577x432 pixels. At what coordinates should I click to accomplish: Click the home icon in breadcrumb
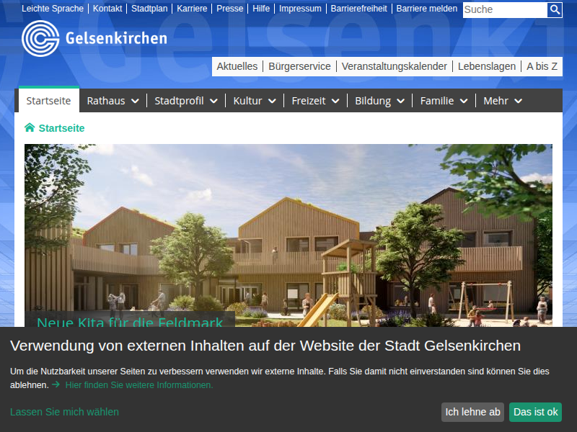click(30, 128)
